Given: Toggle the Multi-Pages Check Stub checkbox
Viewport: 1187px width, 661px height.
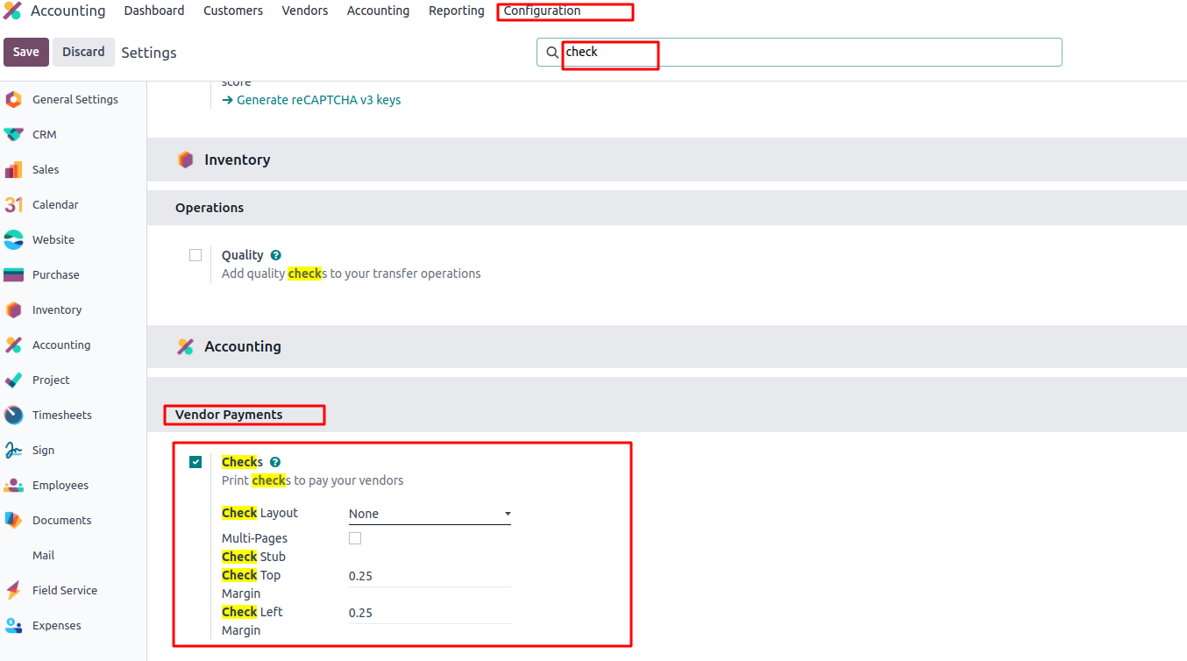Looking at the screenshot, I should pyautogui.click(x=355, y=538).
